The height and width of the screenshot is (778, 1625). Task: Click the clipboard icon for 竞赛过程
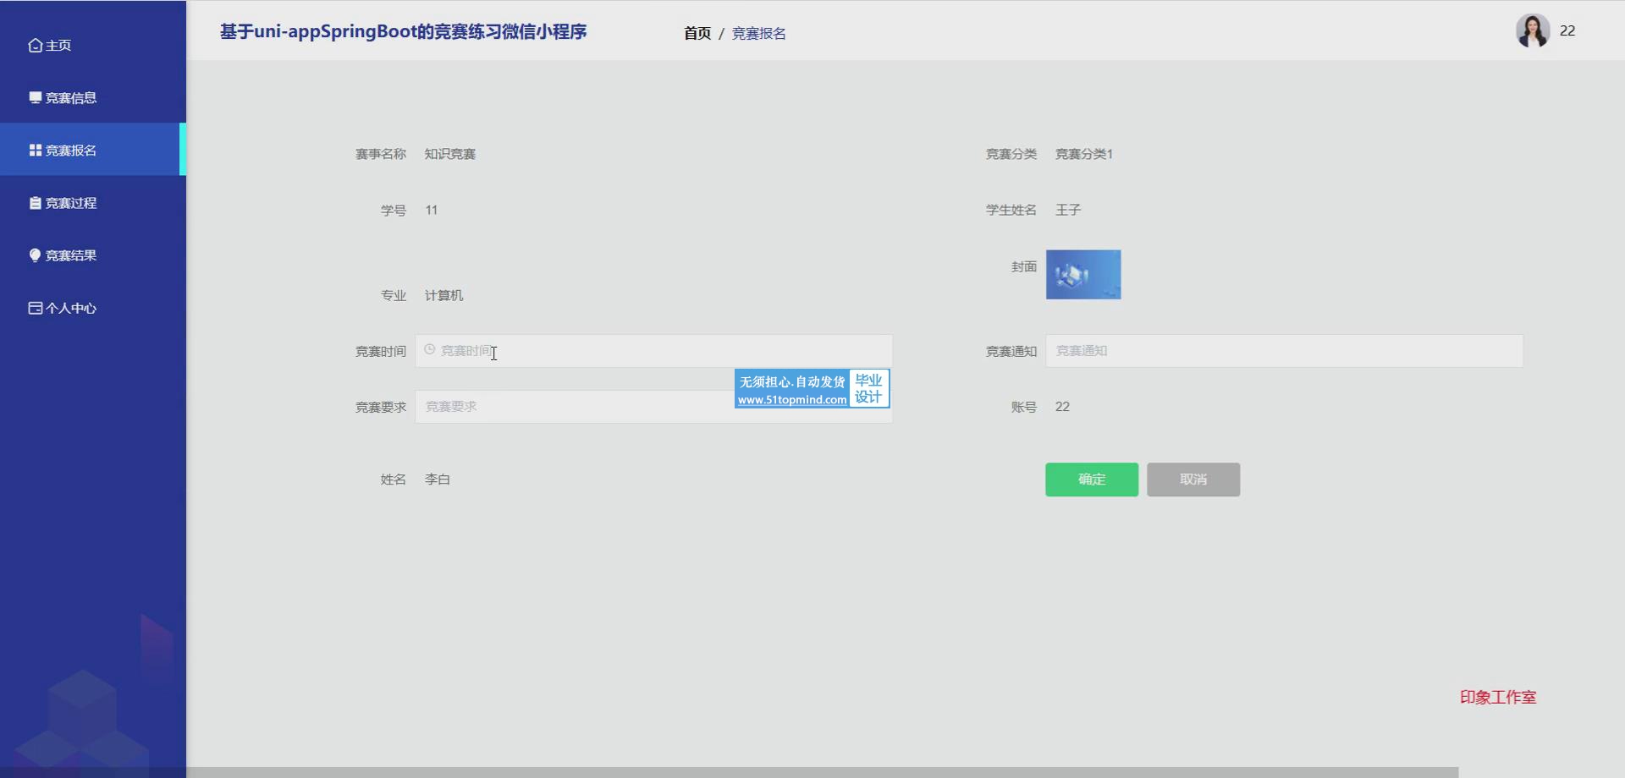pos(35,203)
